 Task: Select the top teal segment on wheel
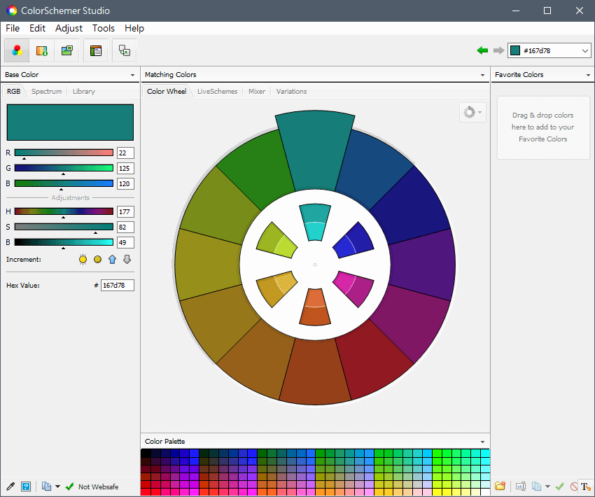click(315, 150)
